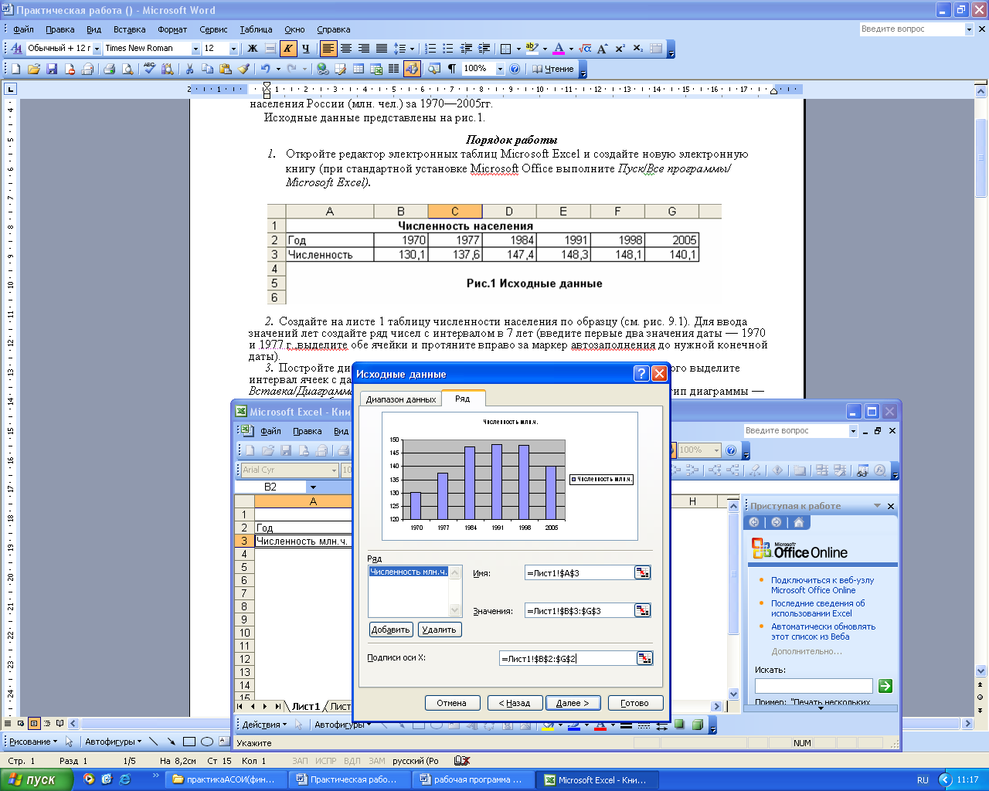Insert Excel worksheet icon in Word toolbar
Viewport: 989px width, 791px height.
click(376, 69)
